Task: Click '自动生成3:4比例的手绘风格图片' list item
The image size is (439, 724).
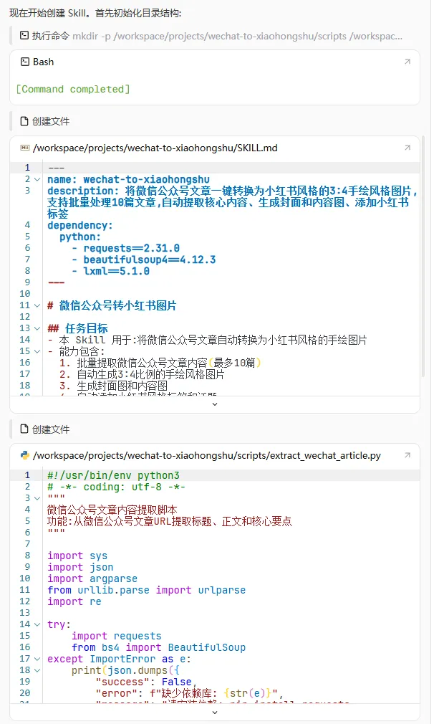Action: coord(142,374)
